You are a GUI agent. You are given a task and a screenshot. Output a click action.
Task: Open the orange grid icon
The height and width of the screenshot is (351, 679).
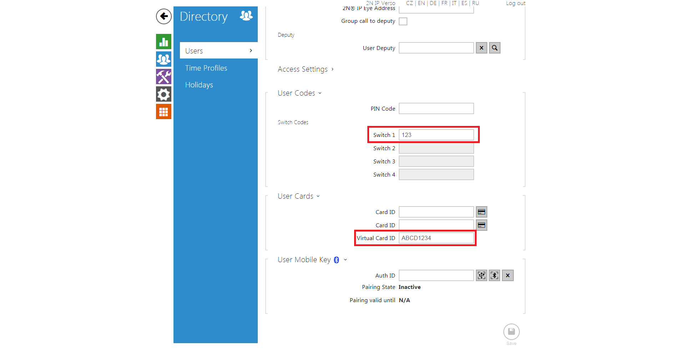click(x=164, y=112)
